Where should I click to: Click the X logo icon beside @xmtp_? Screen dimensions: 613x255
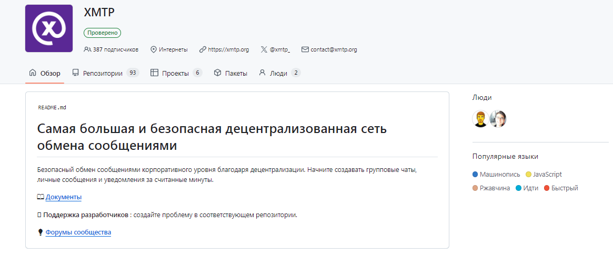coord(264,49)
